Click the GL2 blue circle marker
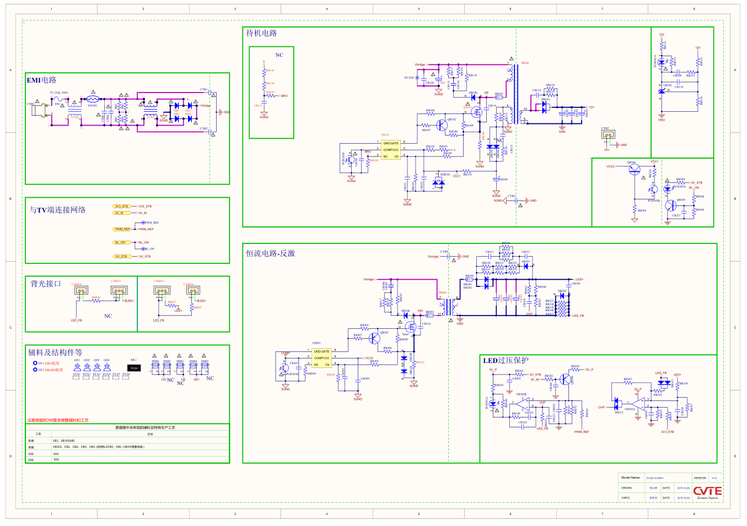The width and height of the screenshot is (747, 526). [35, 370]
